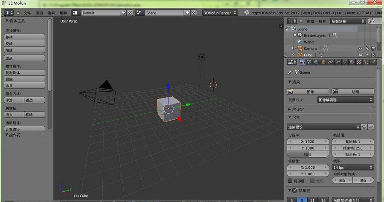The height and width of the screenshot is (202, 384).
Task: Click the pin icon beside Scene breadcrumb
Action: coord(290,72)
